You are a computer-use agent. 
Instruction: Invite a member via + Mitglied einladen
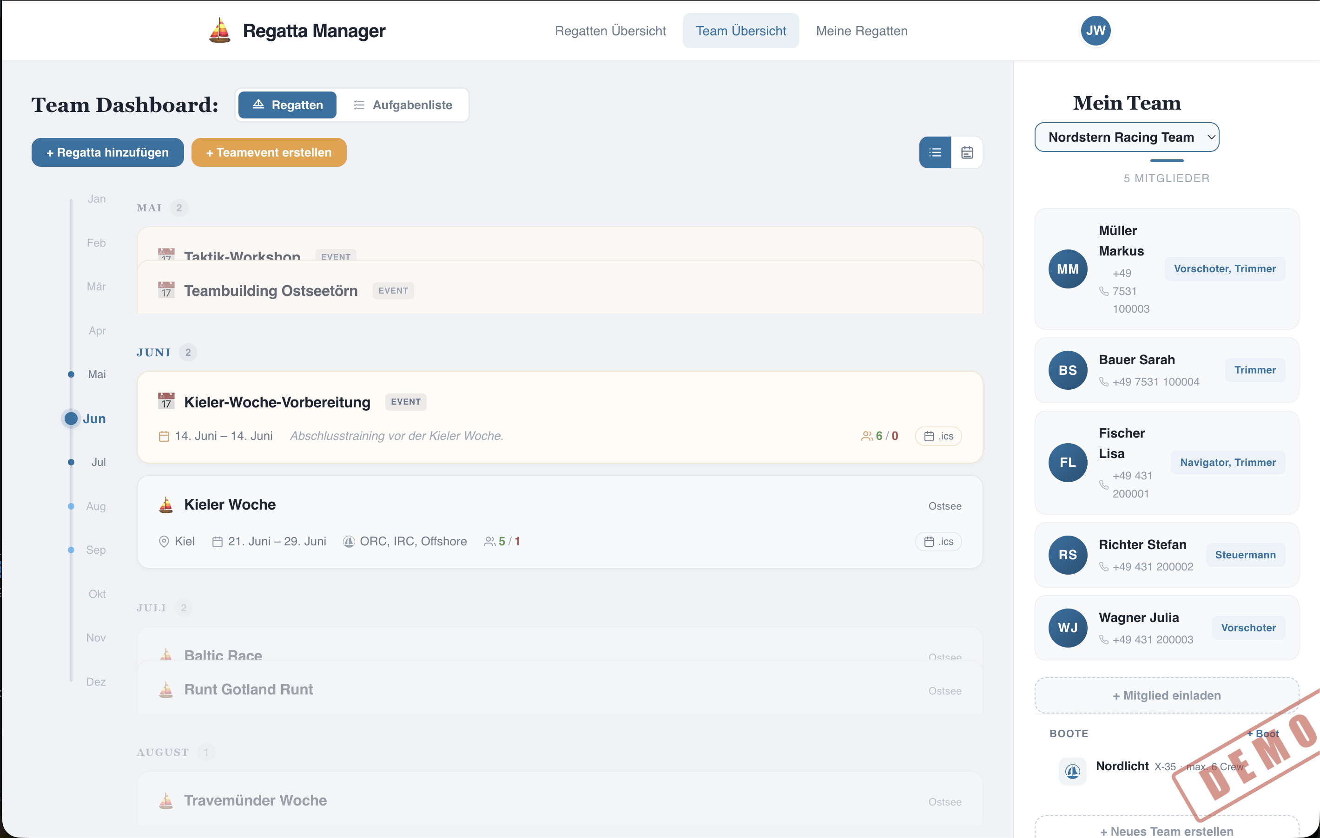pyautogui.click(x=1166, y=695)
